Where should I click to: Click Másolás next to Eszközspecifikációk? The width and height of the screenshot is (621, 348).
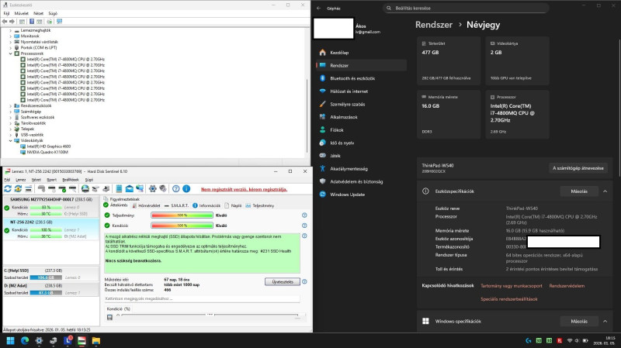tap(578, 191)
